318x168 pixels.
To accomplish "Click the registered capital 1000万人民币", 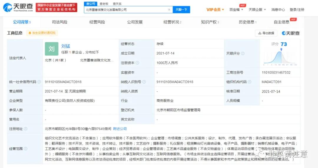I will coord(167,63).
